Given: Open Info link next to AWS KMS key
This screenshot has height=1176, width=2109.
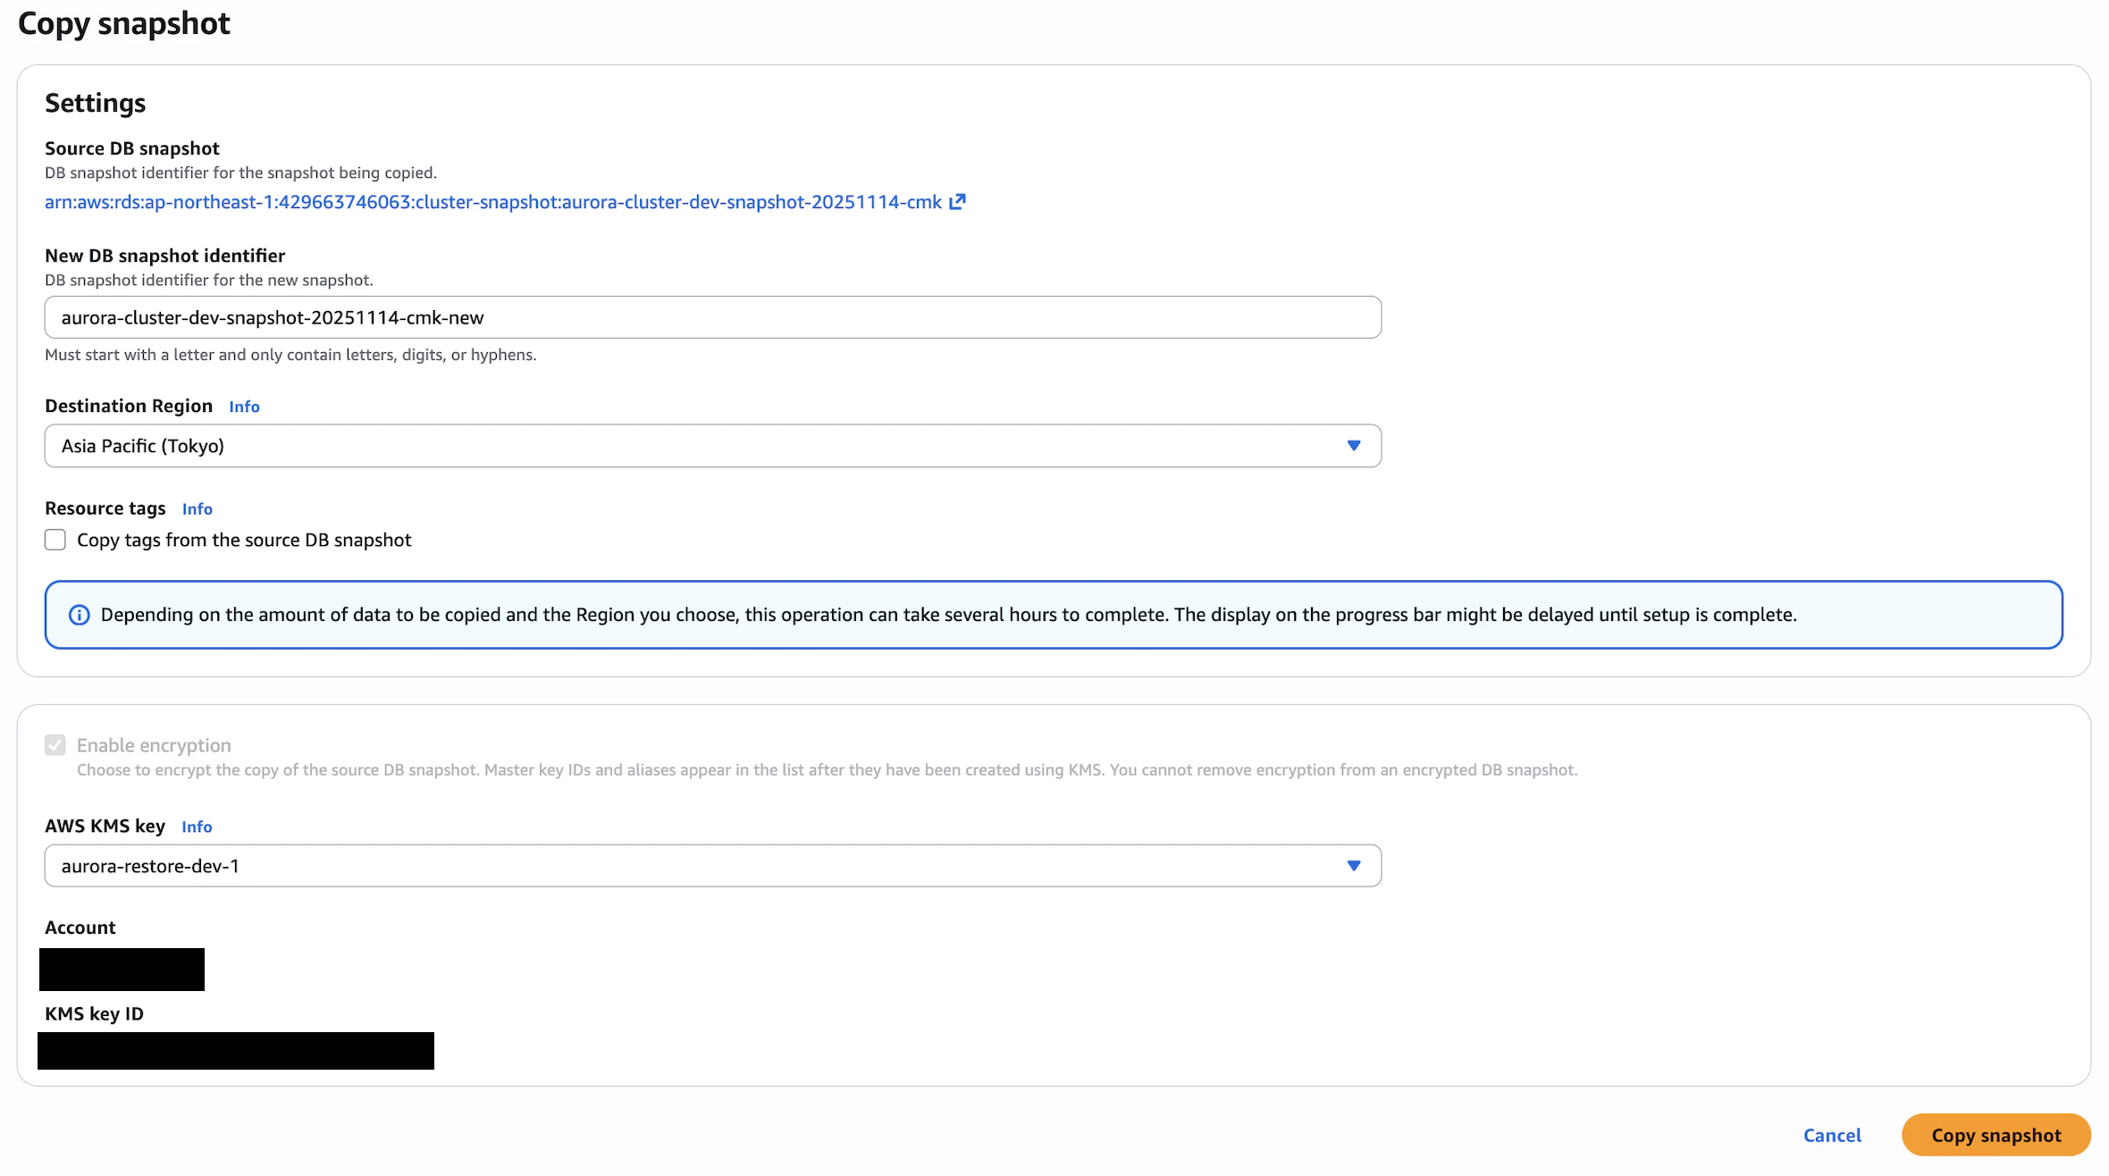Looking at the screenshot, I should (197, 827).
